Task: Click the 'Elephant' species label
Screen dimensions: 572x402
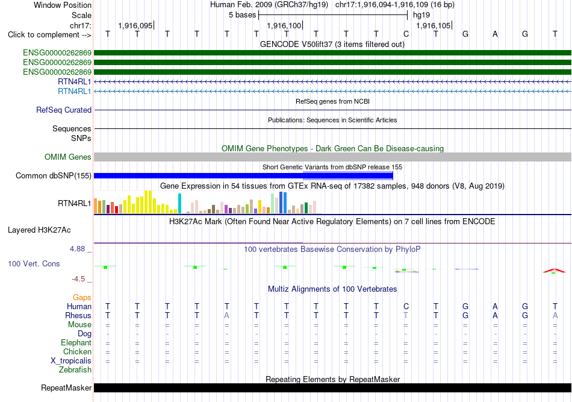Action: click(x=76, y=342)
